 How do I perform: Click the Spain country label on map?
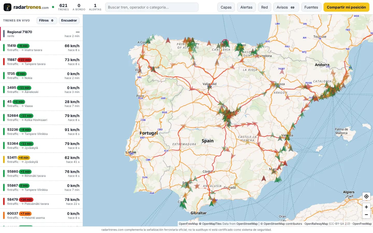(x=208, y=141)
